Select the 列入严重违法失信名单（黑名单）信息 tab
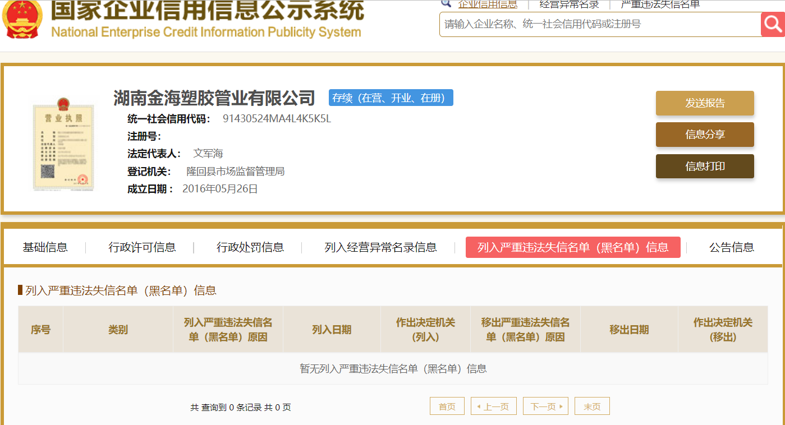This screenshot has height=425, width=785. click(x=573, y=247)
